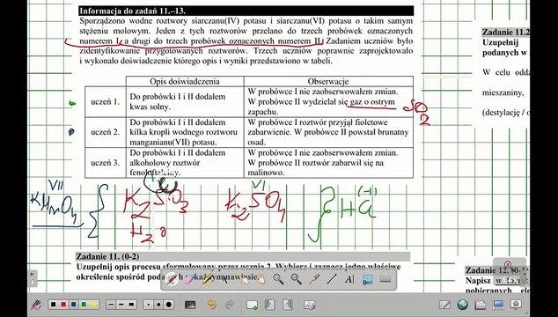Pick the red pen color
This screenshot has width=558, height=317.
63,305
